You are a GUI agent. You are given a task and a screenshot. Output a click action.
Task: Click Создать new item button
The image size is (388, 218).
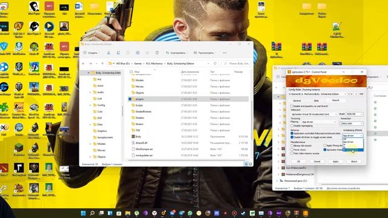pos(92,53)
